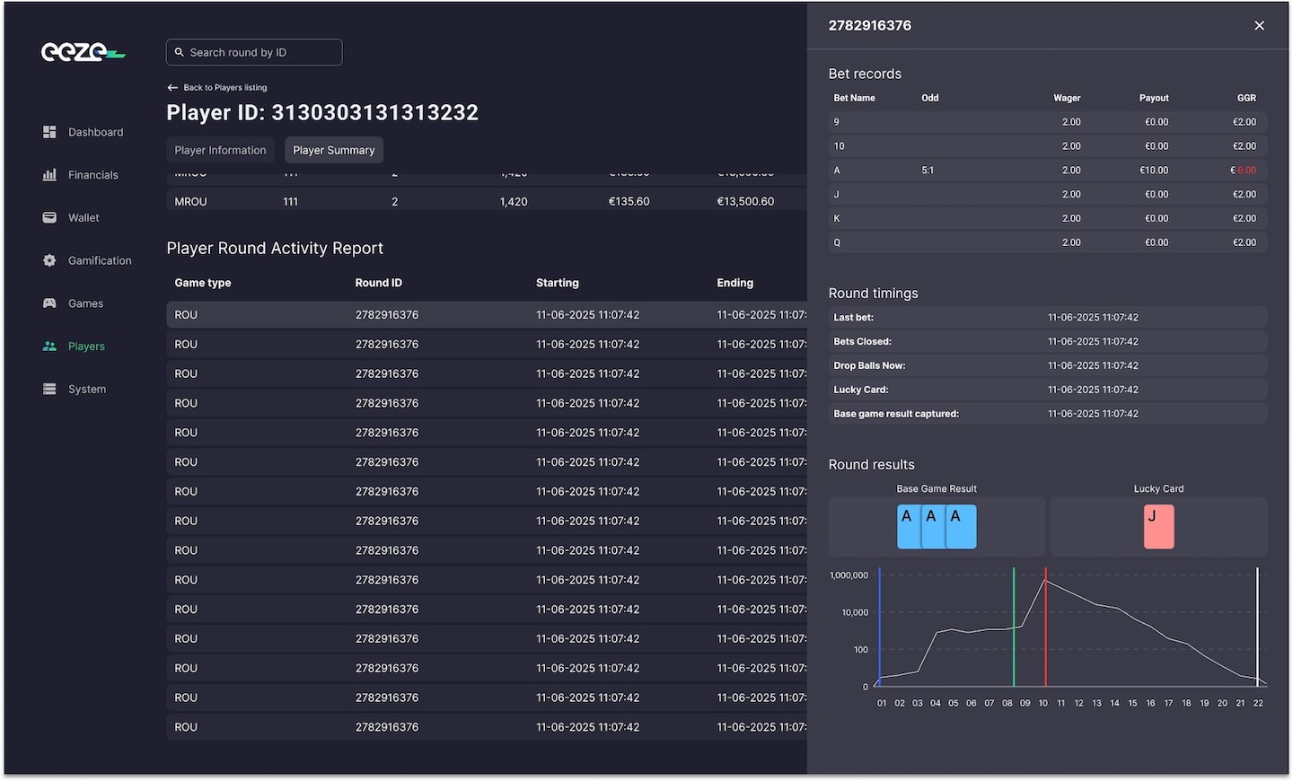
Task: Click the Players people icon
Action: click(x=49, y=347)
